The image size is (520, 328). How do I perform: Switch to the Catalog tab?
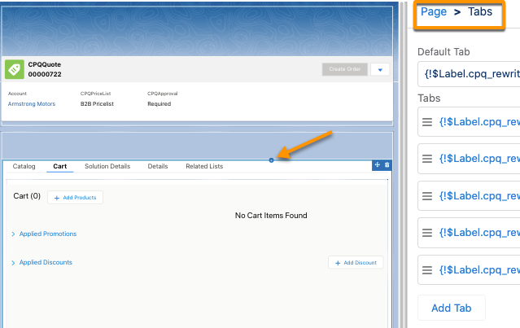pyautogui.click(x=24, y=166)
